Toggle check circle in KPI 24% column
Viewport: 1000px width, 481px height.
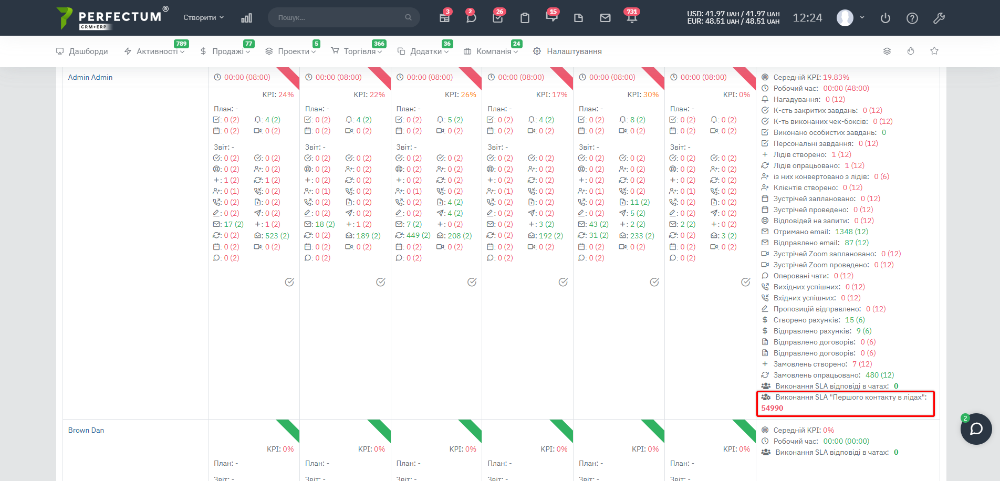tap(289, 282)
